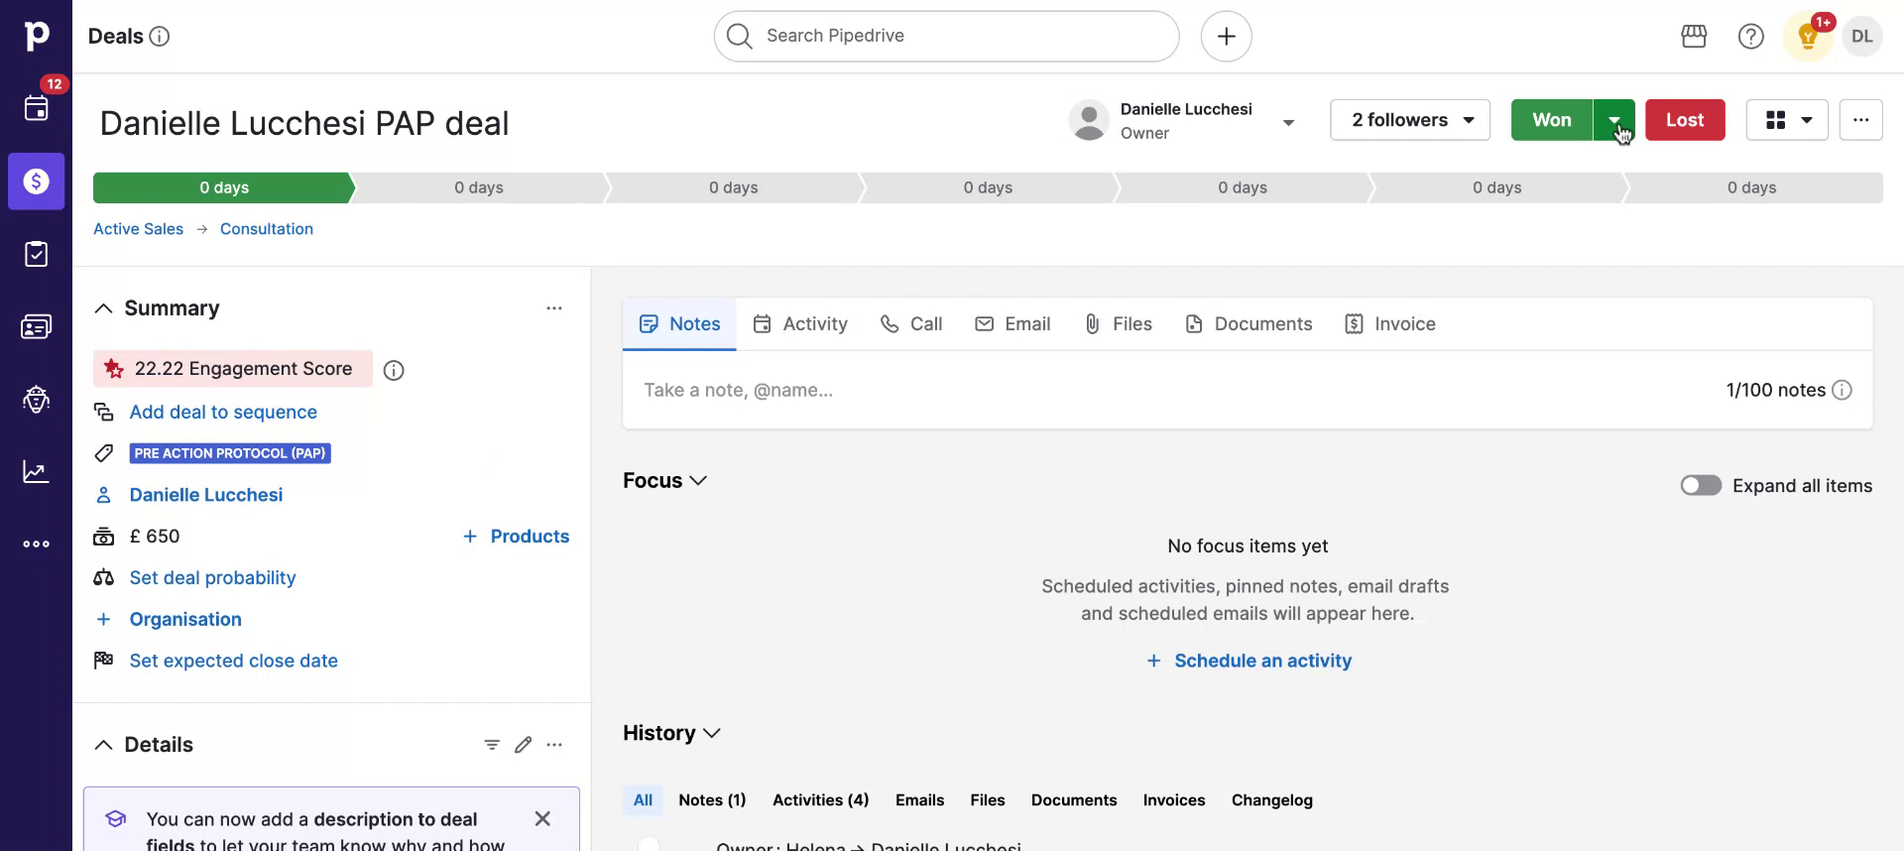This screenshot has width=1904, height=851.
Task: Open the layout view dropdown
Action: click(x=1786, y=120)
